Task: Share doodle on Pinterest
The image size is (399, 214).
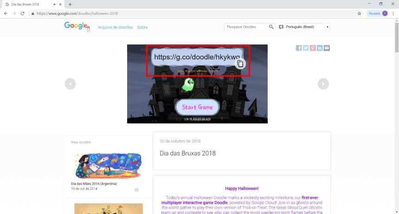Action: 313,48
